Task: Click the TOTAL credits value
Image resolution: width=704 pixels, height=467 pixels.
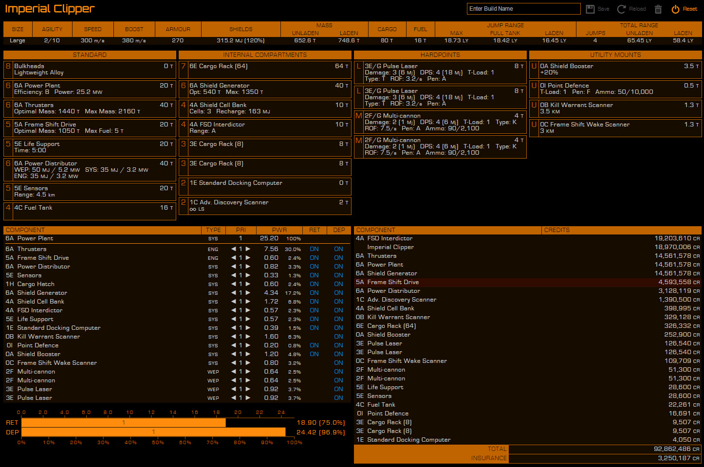Action: coord(676,449)
